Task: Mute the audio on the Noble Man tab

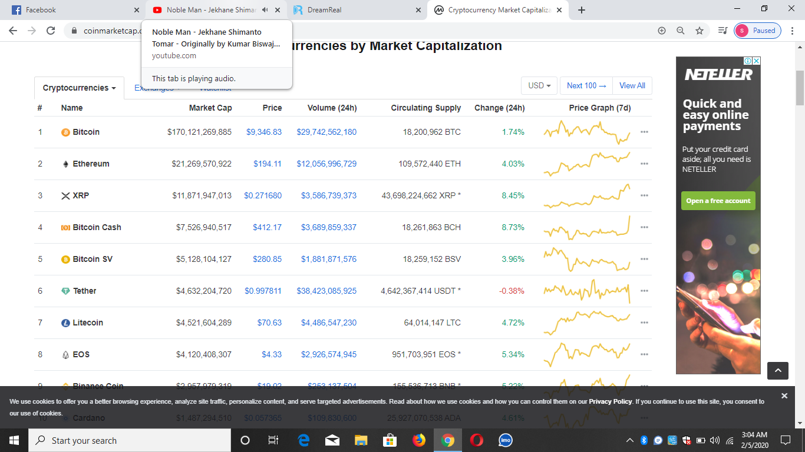Action: tap(265, 10)
